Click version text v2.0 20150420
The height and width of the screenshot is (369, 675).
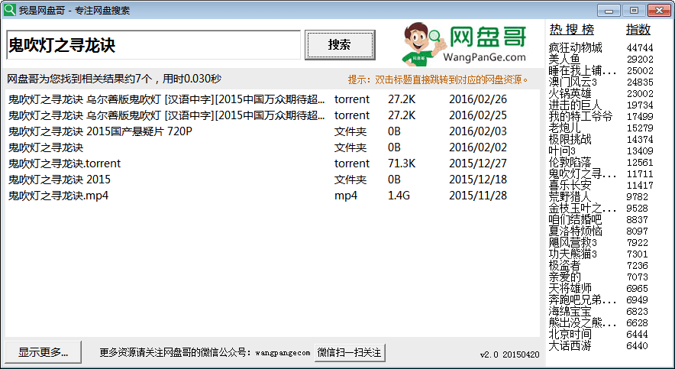pyautogui.click(x=509, y=354)
